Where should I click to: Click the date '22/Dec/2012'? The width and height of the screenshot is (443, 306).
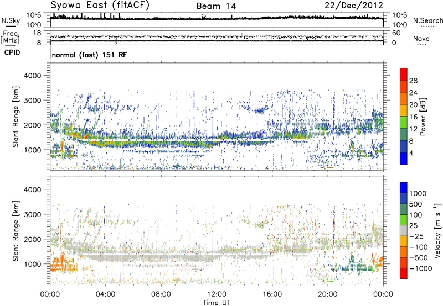pos(354,6)
